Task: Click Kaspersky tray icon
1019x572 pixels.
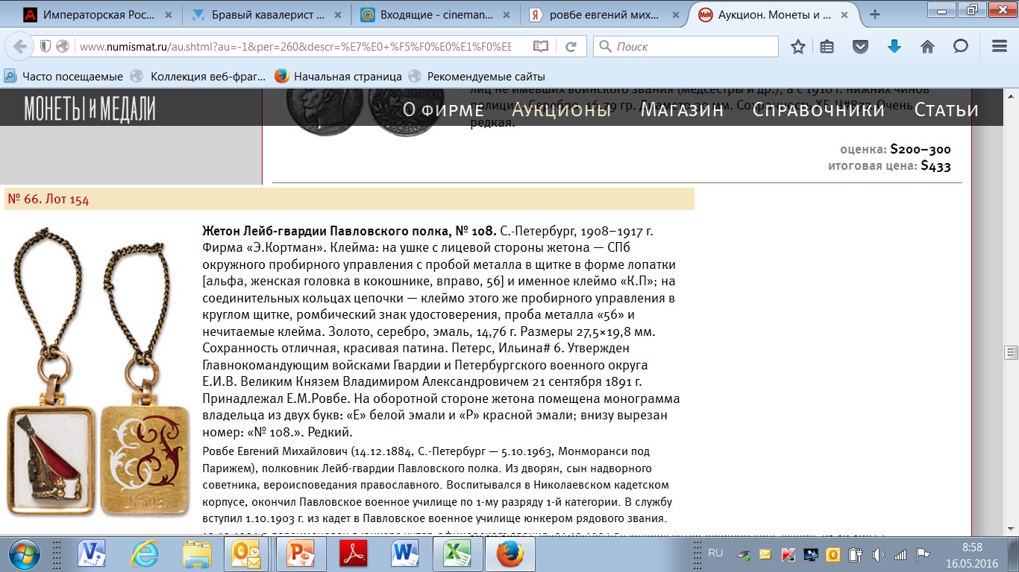Action: [788, 554]
